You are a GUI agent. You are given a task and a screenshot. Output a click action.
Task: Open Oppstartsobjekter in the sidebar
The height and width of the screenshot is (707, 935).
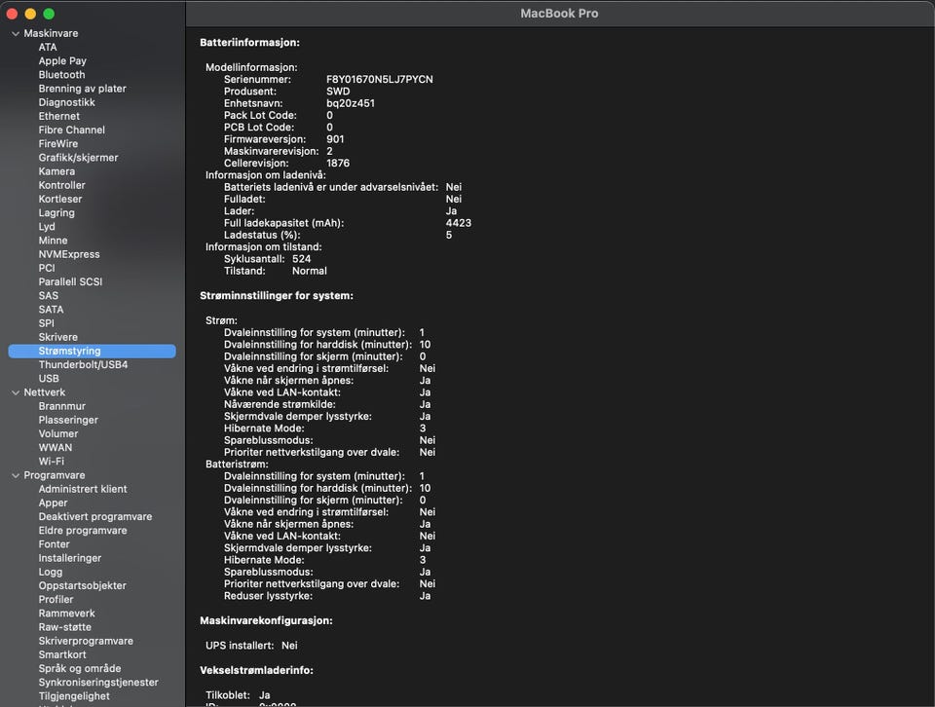pos(82,586)
